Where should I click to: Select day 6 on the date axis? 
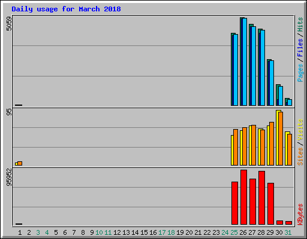65,232
